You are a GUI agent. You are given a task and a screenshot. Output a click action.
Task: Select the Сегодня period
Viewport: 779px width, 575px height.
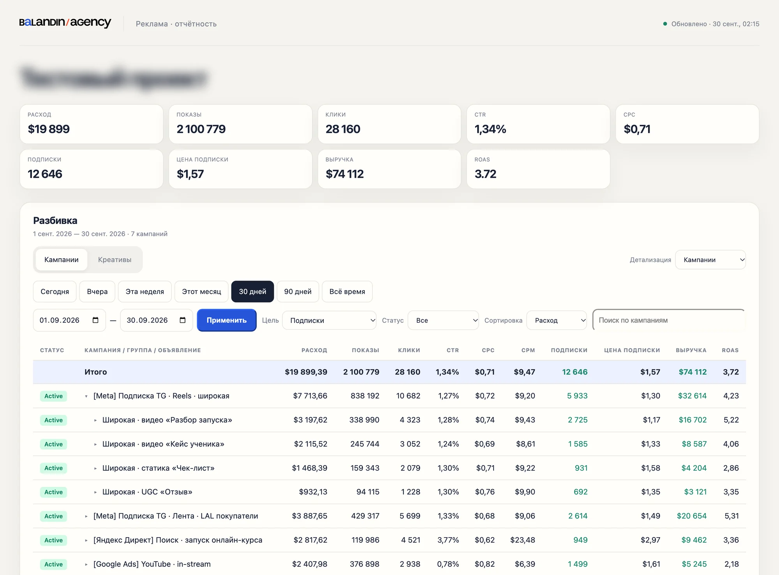(55, 292)
